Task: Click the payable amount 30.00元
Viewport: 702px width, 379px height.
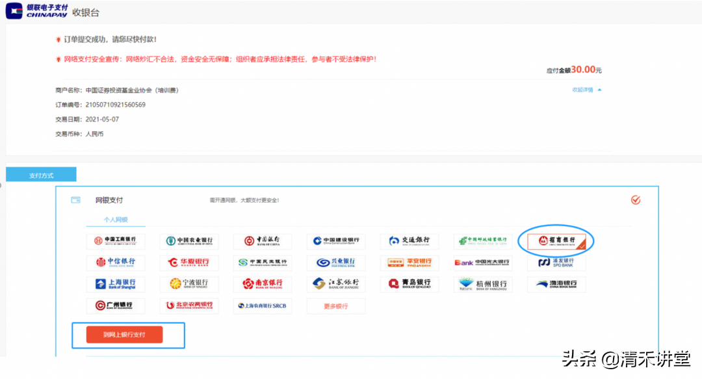Action: click(x=586, y=70)
